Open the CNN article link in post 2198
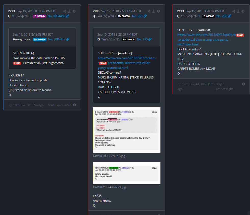The height and width of the screenshot is (215, 250). pyautogui.click(x=127, y=63)
